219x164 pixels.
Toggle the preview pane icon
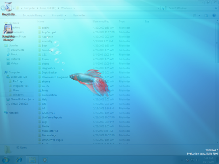click(206, 15)
